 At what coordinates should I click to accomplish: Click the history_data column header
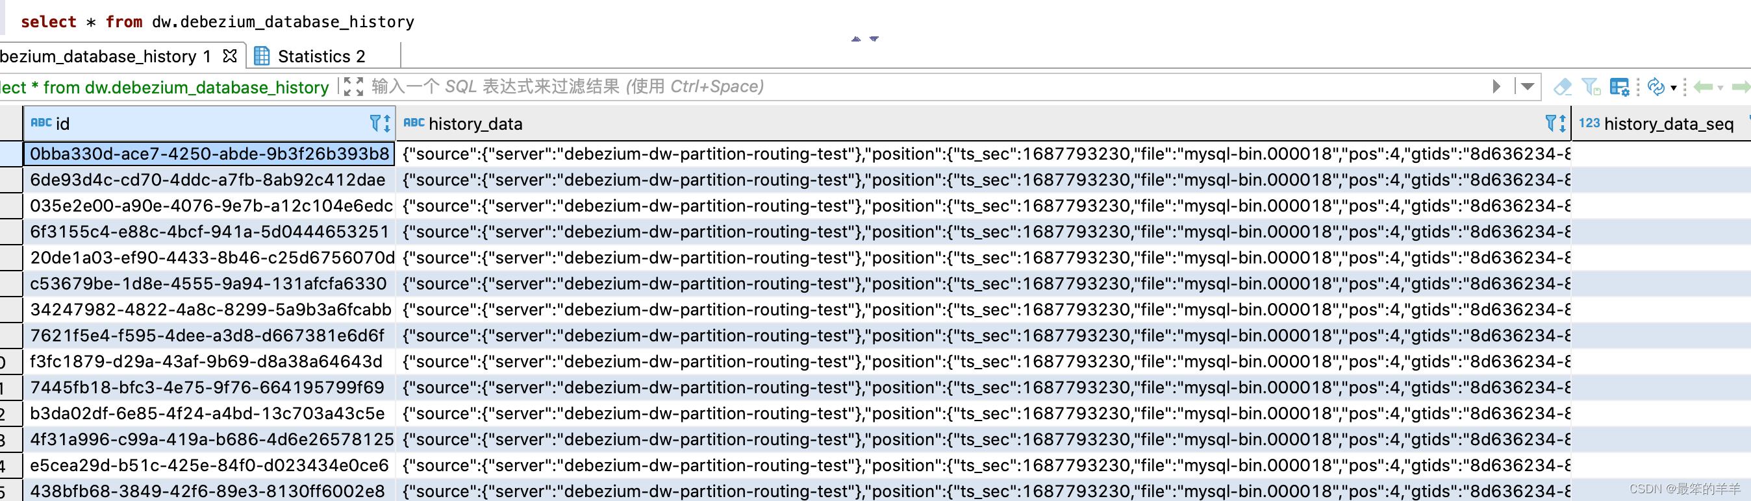pos(983,123)
